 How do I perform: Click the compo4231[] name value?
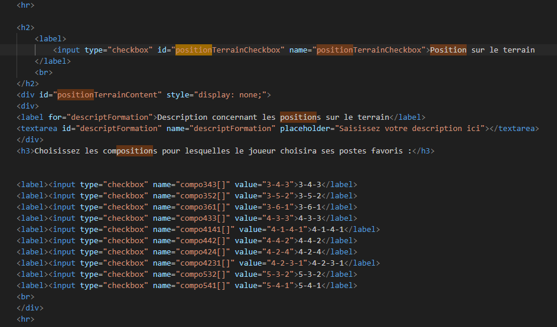(206, 263)
